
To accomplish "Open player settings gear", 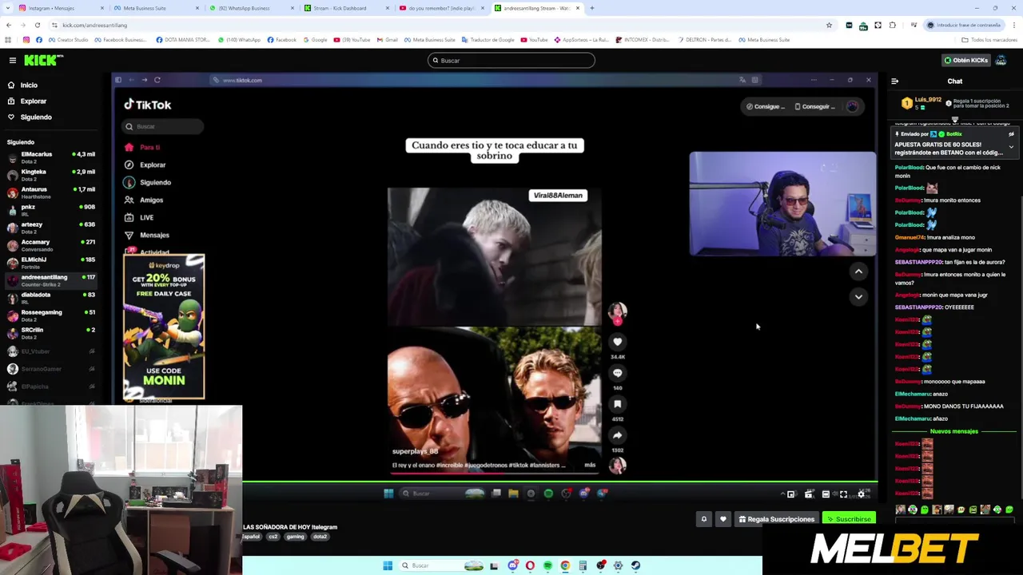I will (861, 494).
